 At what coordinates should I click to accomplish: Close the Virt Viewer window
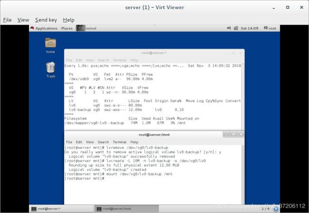(301, 8)
